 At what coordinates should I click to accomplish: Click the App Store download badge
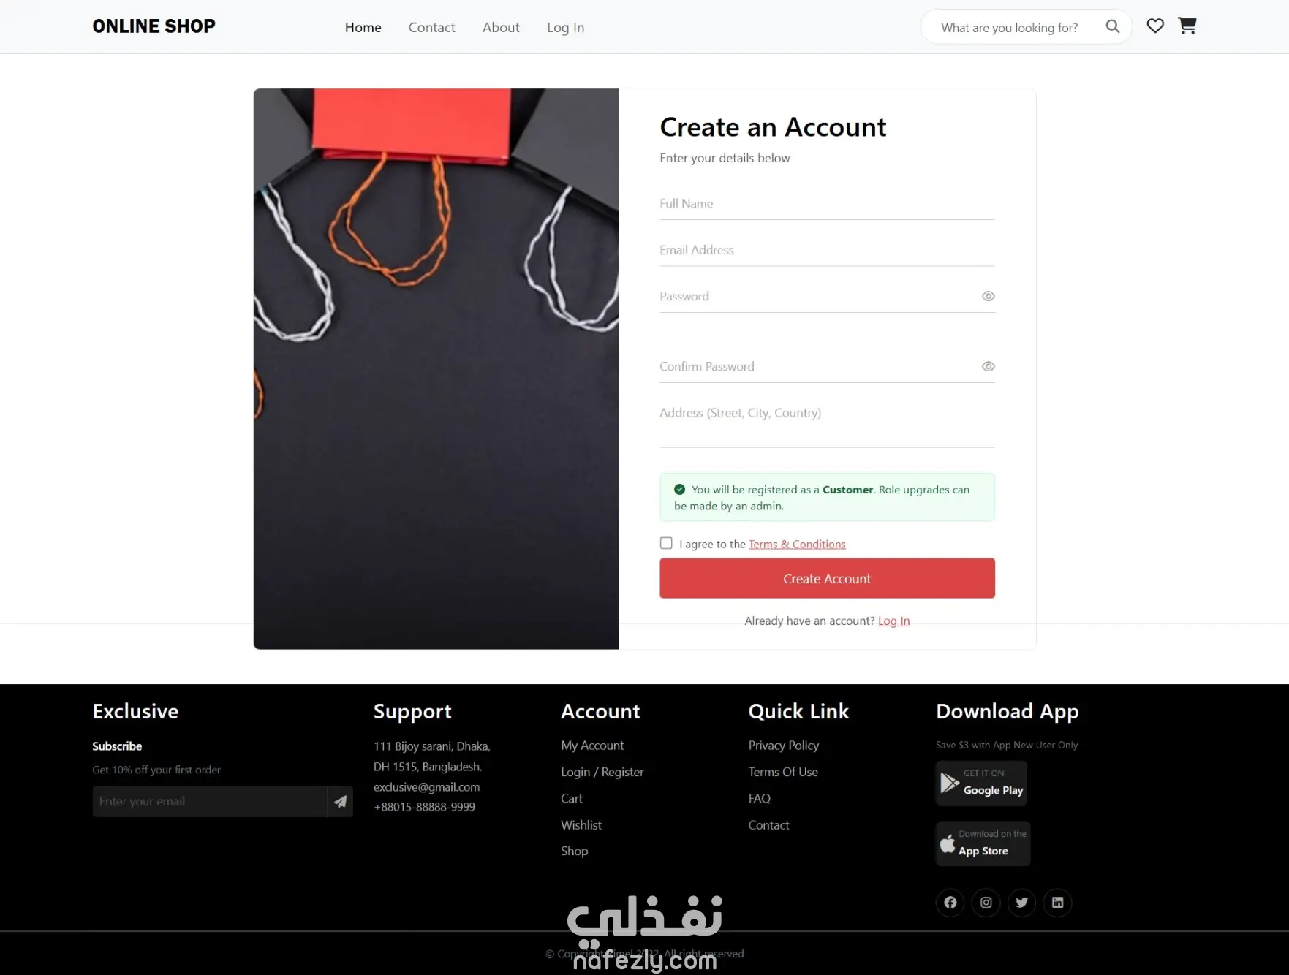[983, 843]
